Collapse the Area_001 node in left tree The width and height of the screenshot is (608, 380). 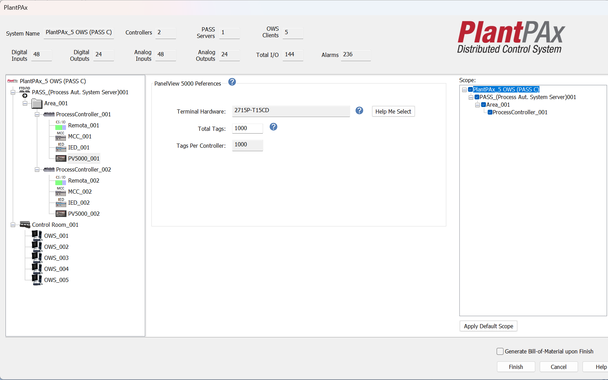[x=25, y=103]
